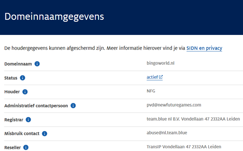The image size is (243, 151).
Task: Click the Reseller row label
Action: coord(12,147)
